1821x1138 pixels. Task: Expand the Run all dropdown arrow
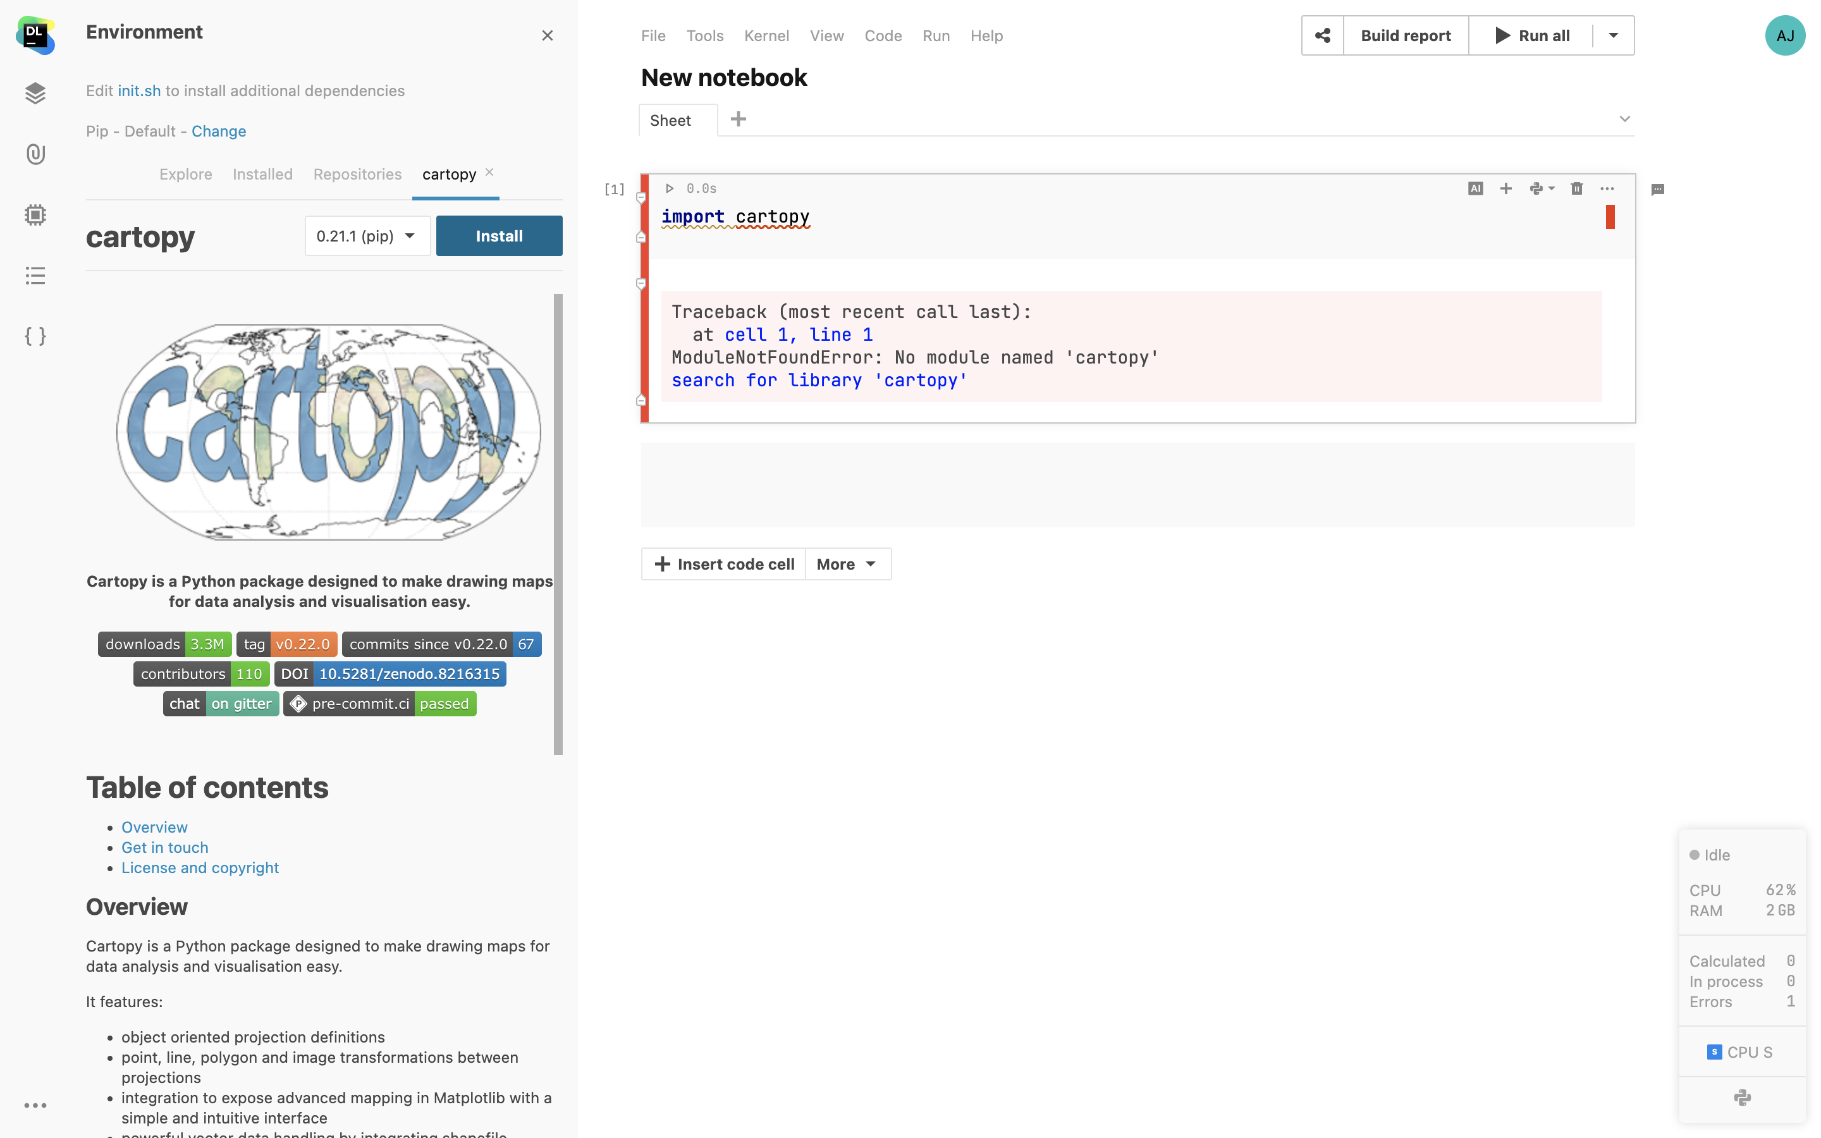pos(1614,35)
